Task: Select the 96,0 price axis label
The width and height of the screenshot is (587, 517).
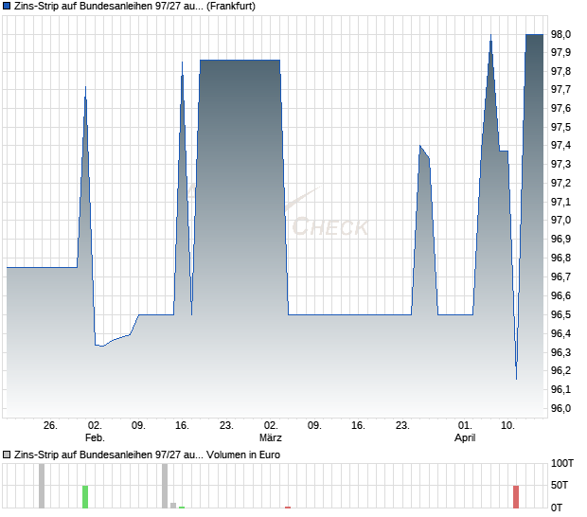Action: [560, 408]
